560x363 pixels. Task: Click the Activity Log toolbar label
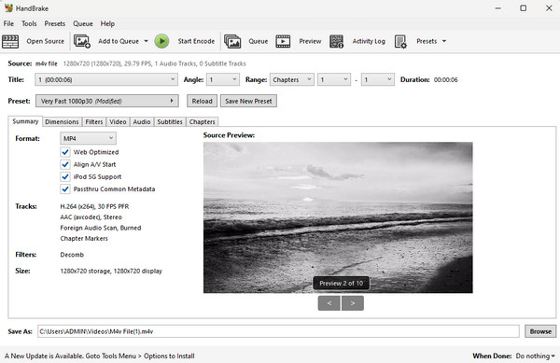point(369,41)
